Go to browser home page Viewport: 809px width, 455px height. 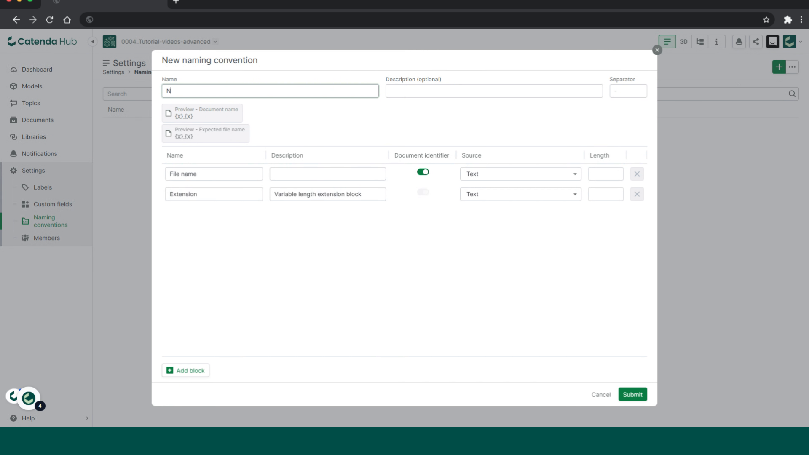pyautogui.click(x=67, y=20)
